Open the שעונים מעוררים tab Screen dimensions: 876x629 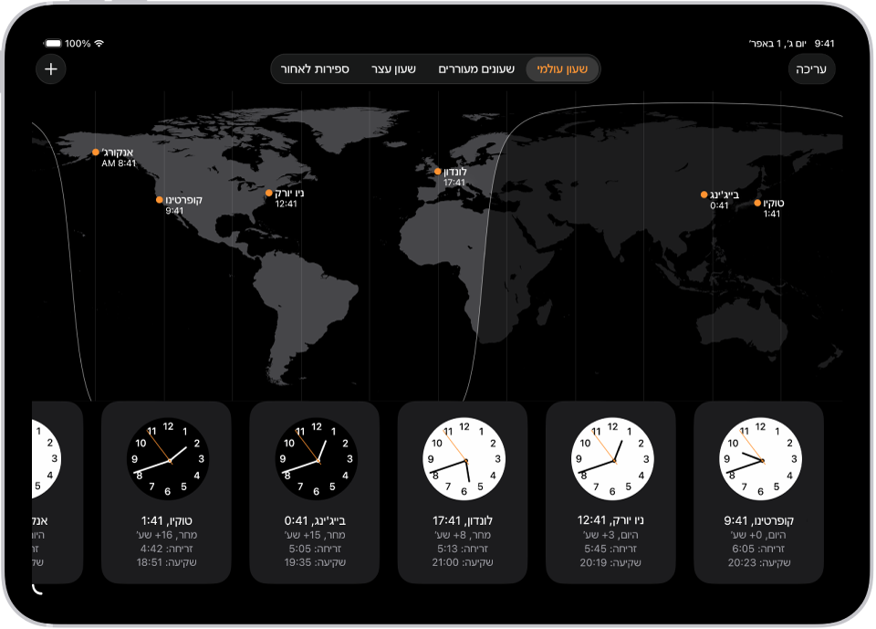pyautogui.click(x=476, y=68)
